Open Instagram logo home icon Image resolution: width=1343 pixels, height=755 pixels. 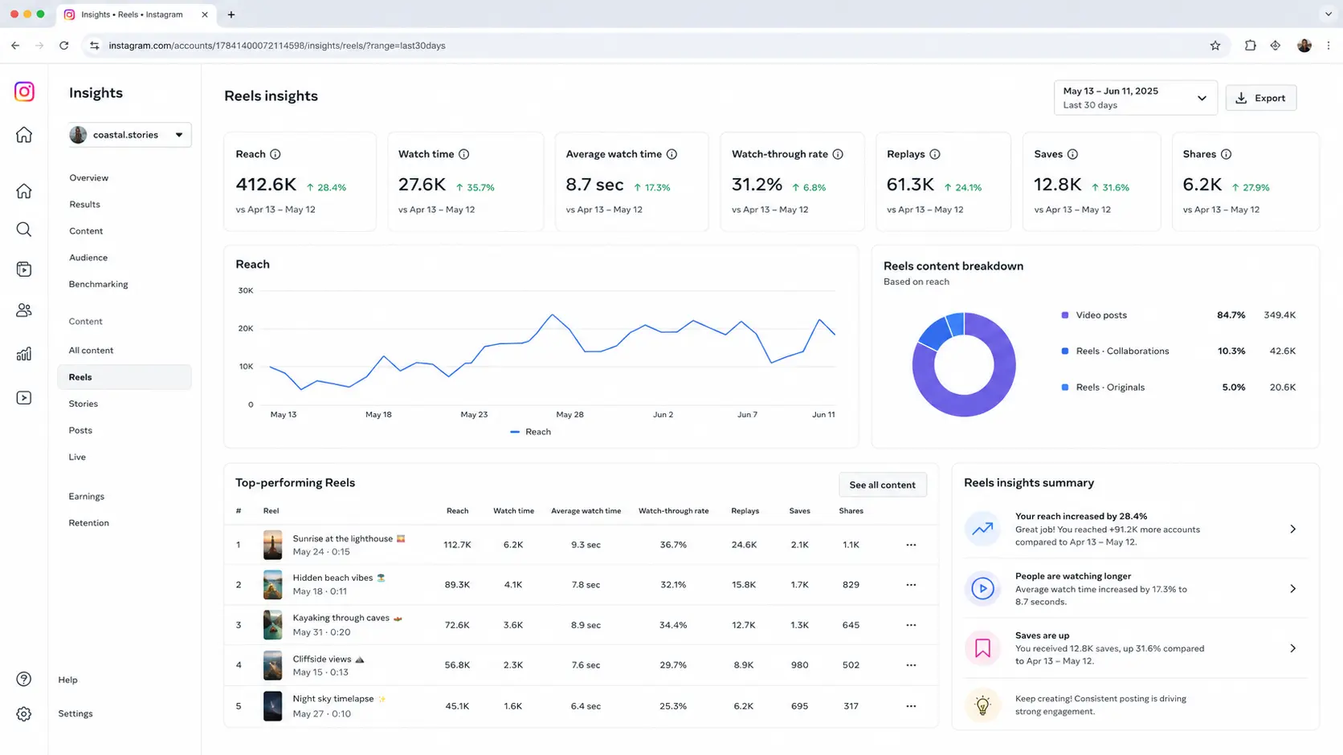coord(24,91)
